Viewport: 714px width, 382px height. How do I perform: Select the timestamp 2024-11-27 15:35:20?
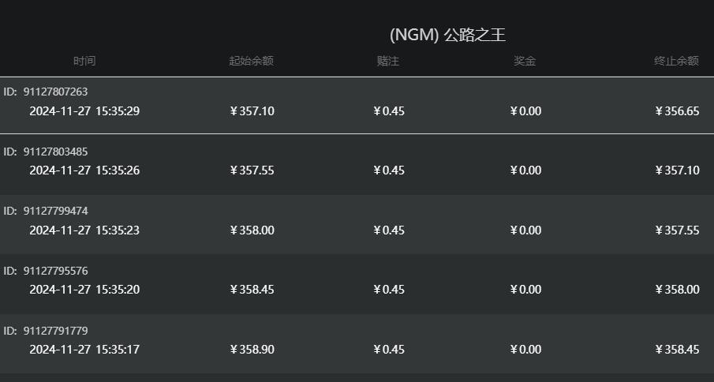pos(84,290)
